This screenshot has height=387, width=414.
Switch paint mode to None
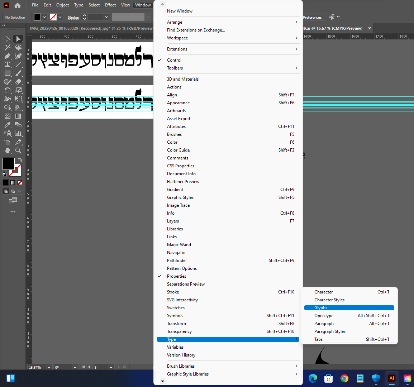pos(20,182)
